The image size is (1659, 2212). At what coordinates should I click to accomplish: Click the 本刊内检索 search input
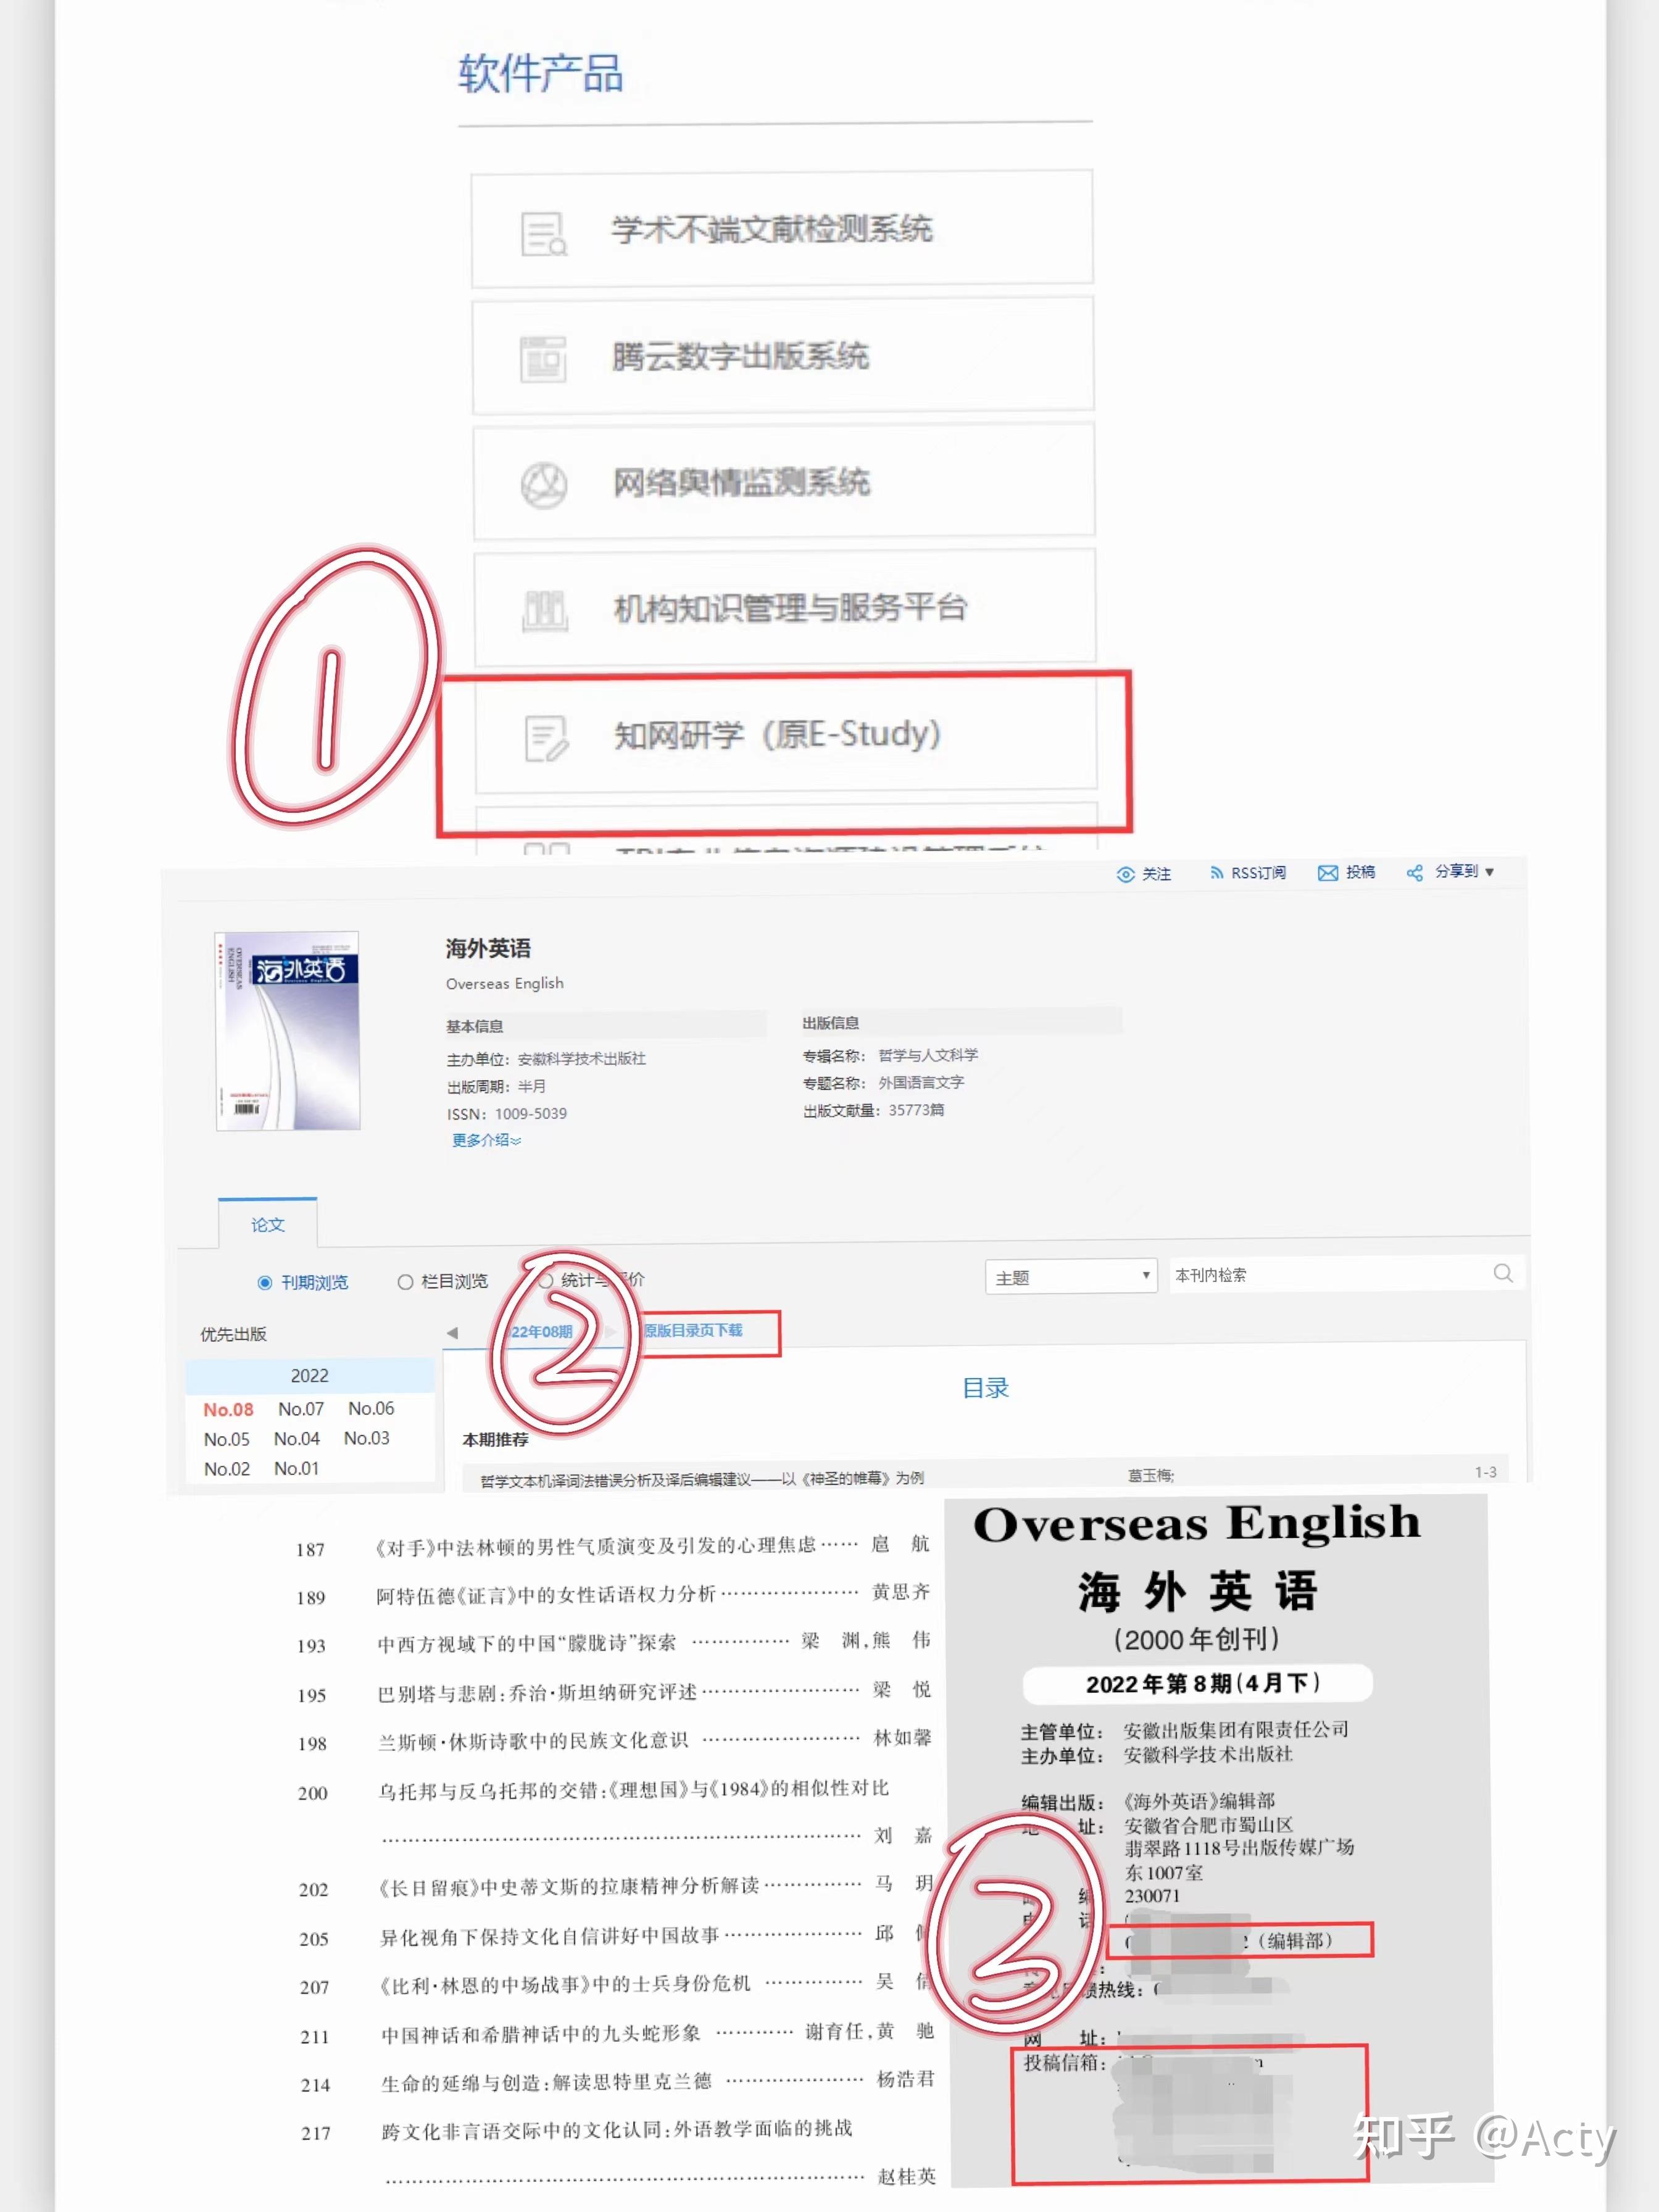pos(1329,1274)
